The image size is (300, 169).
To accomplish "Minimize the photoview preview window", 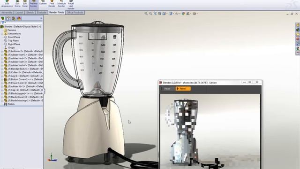I will click(x=244, y=82).
